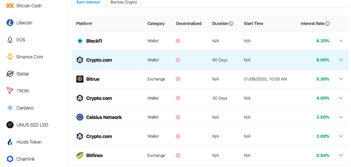The image size is (351, 167).
Task: Click the 30 Days duration cell
Action: pyautogui.click(x=220, y=98)
